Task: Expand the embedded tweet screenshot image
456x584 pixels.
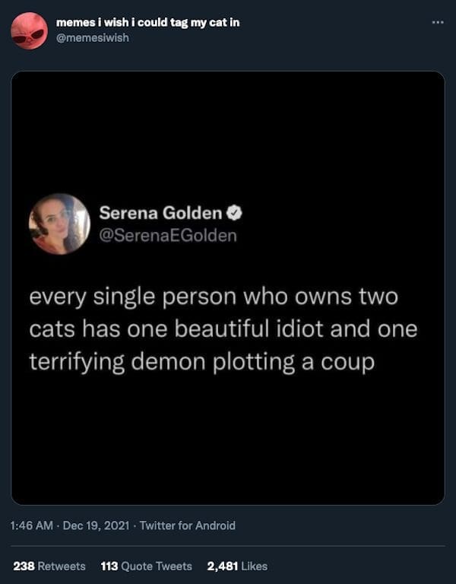Action: click(228, 288)
